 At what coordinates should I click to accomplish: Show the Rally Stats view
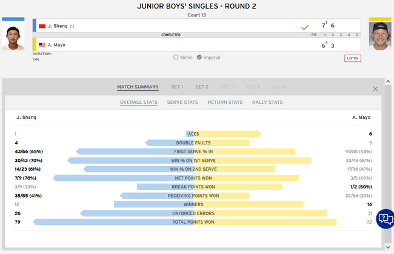(267, 102)
